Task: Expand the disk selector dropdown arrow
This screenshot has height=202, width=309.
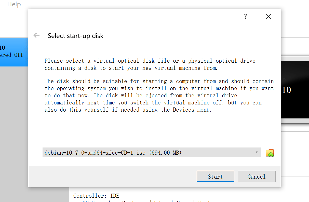Action: (257, 152)
